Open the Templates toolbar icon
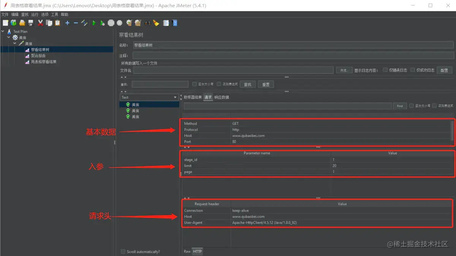This screenshot has width=456, height=256. click(x=14, y=23)
